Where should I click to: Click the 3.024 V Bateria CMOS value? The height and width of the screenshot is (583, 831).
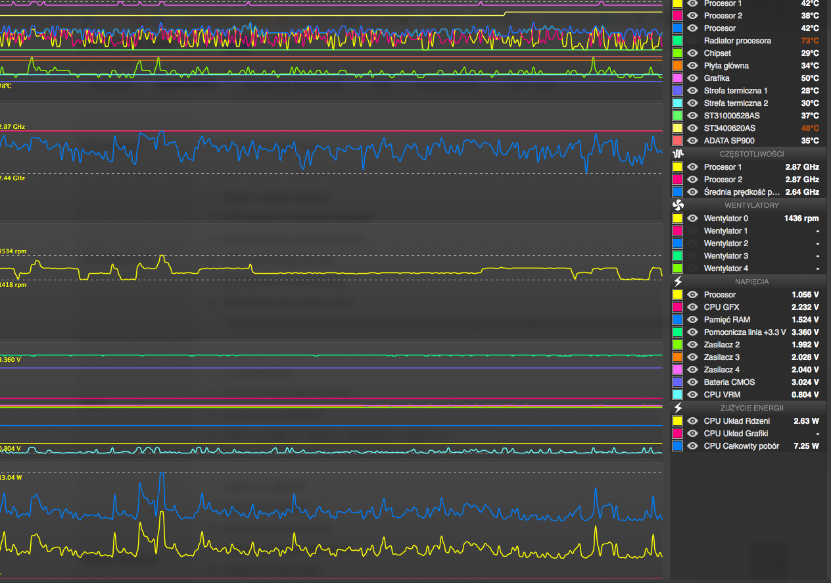coord(805,382)
